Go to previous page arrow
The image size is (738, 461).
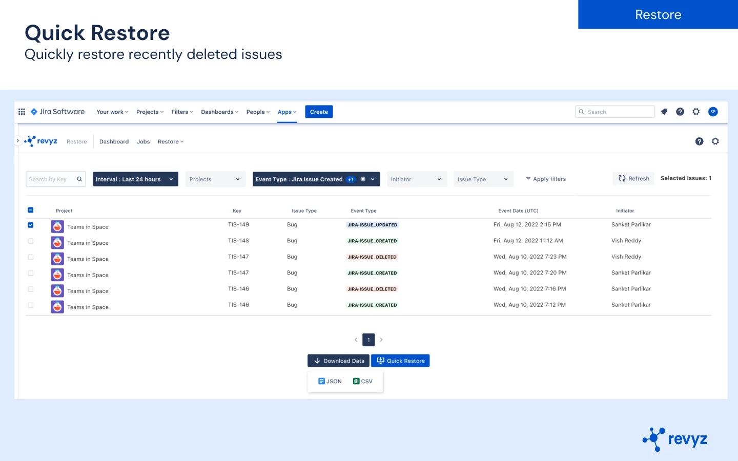356,340
